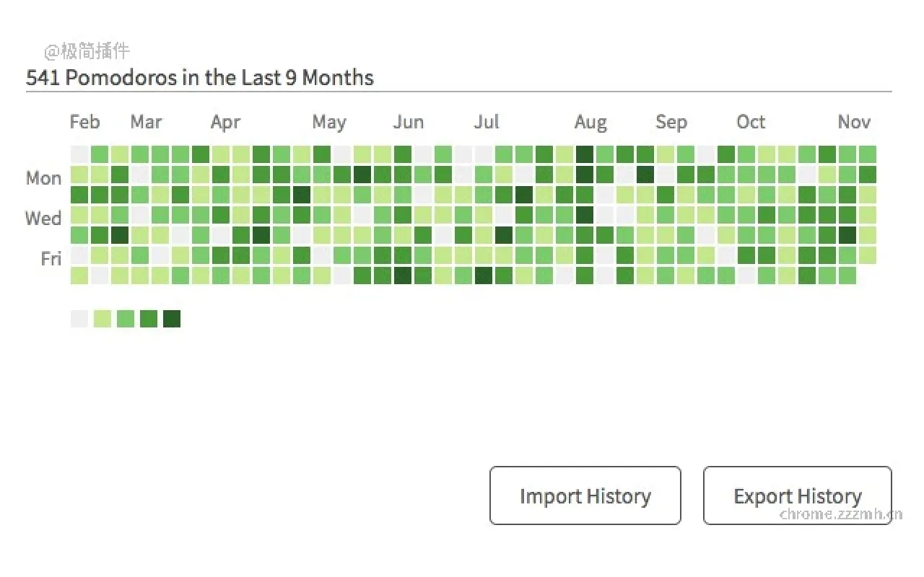This screenshot has height=577, width=924.
Task: Click last heatmap cell in the Fri row
Action: coord(868,255)
